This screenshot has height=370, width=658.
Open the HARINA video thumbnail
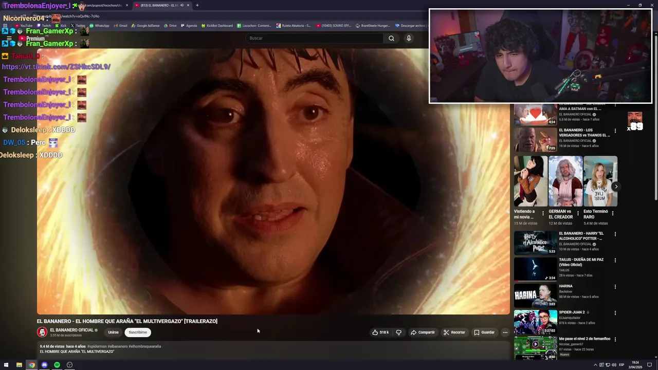tap(535, 295)
